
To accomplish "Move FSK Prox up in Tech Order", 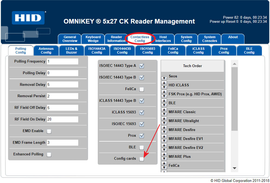I will click(x=164, y=92).
